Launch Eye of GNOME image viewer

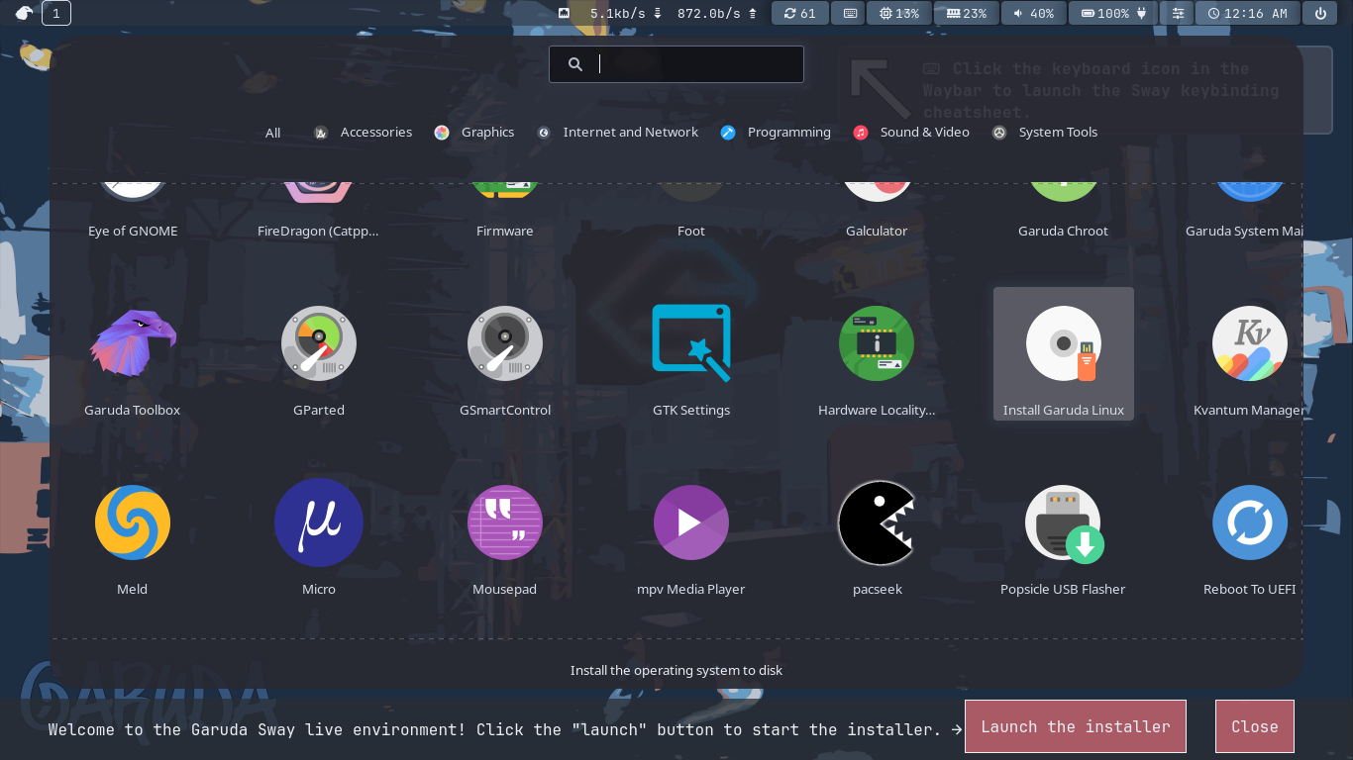[x=133, y=213]
